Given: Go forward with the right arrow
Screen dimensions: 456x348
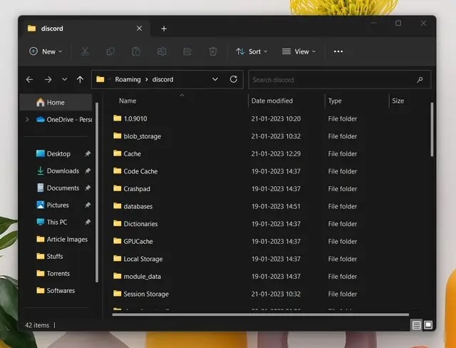Looking at the screenshot, I should pyautogui.click(x=48, y=79).
